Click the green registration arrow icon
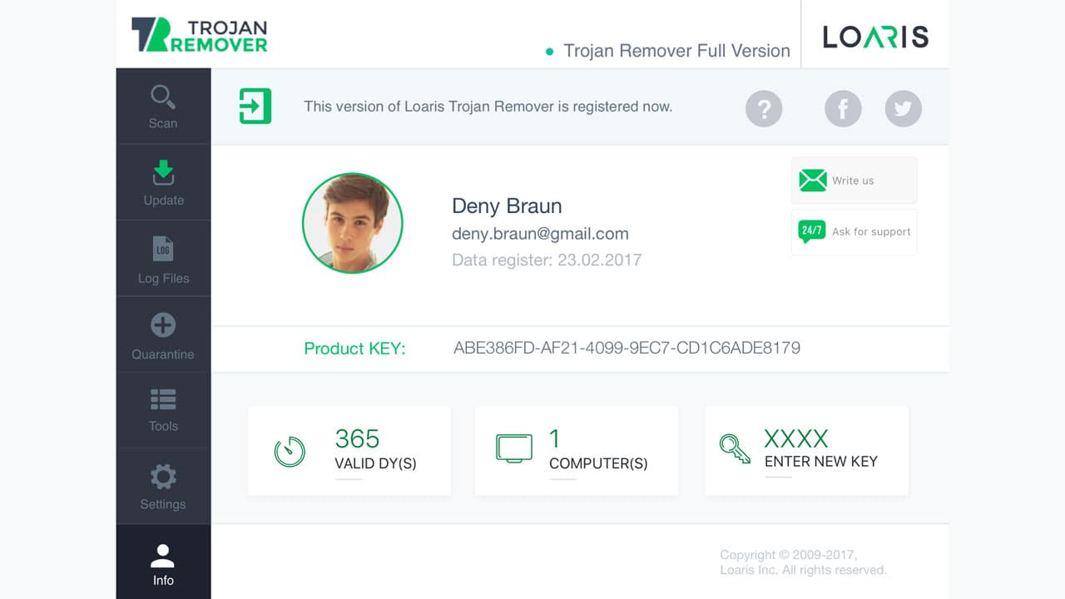Screen dimensions: 1065x599 [255, 106]
